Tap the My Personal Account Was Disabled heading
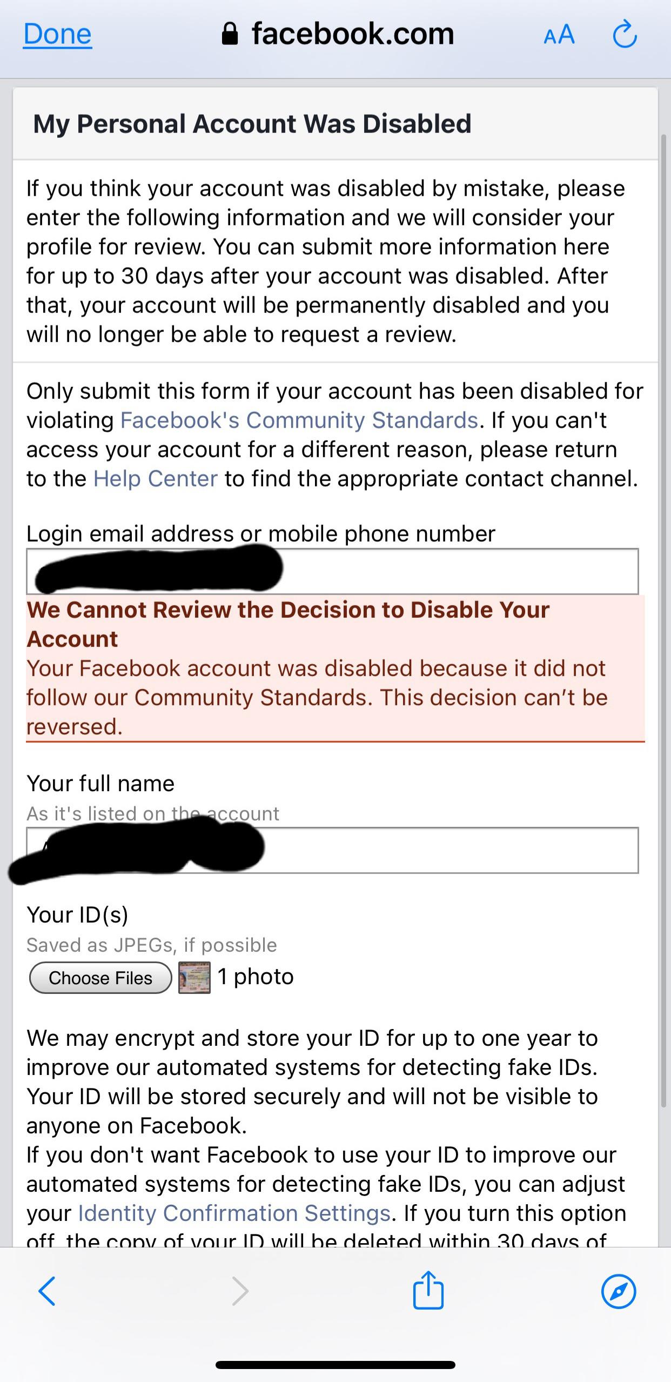This screenshot has height=1382, width=671. 252,123
